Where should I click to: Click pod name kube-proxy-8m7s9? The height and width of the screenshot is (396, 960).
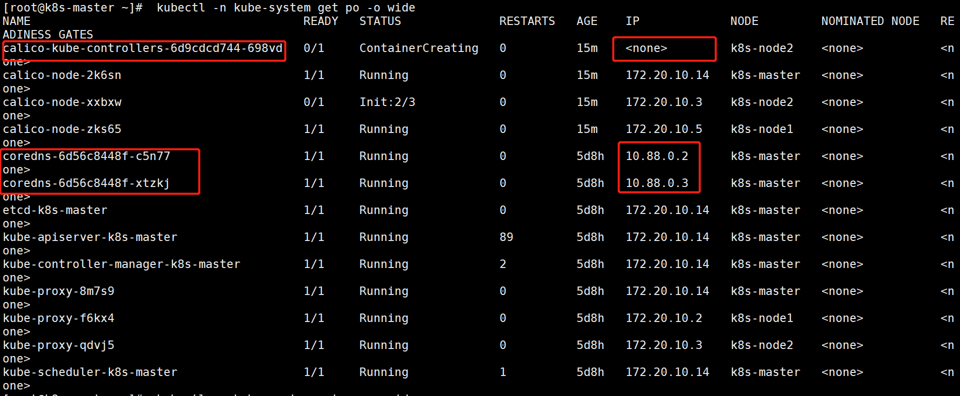(x=58, y=291)
